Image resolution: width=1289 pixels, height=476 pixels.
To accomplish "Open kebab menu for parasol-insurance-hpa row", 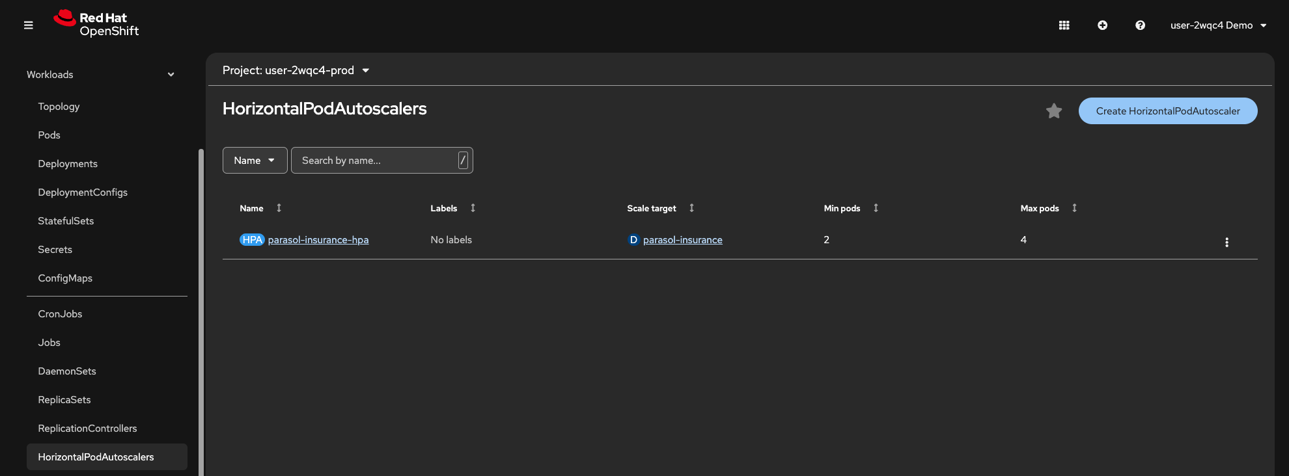I will pyautogui.click(x=1227, y=242).
